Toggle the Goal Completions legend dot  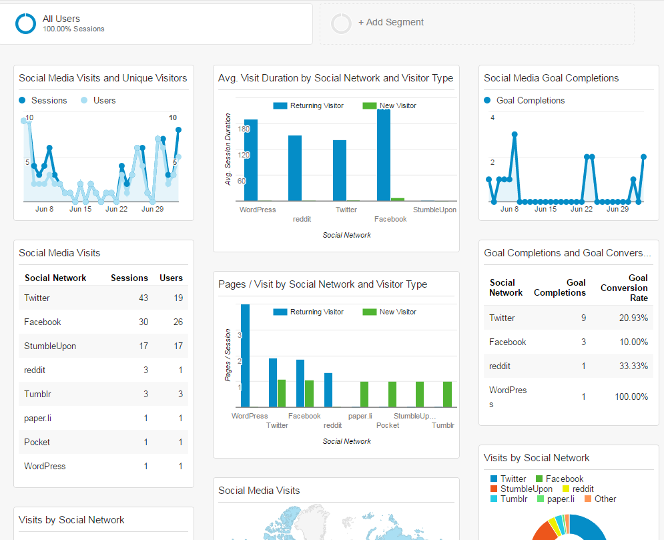[486, 99]
